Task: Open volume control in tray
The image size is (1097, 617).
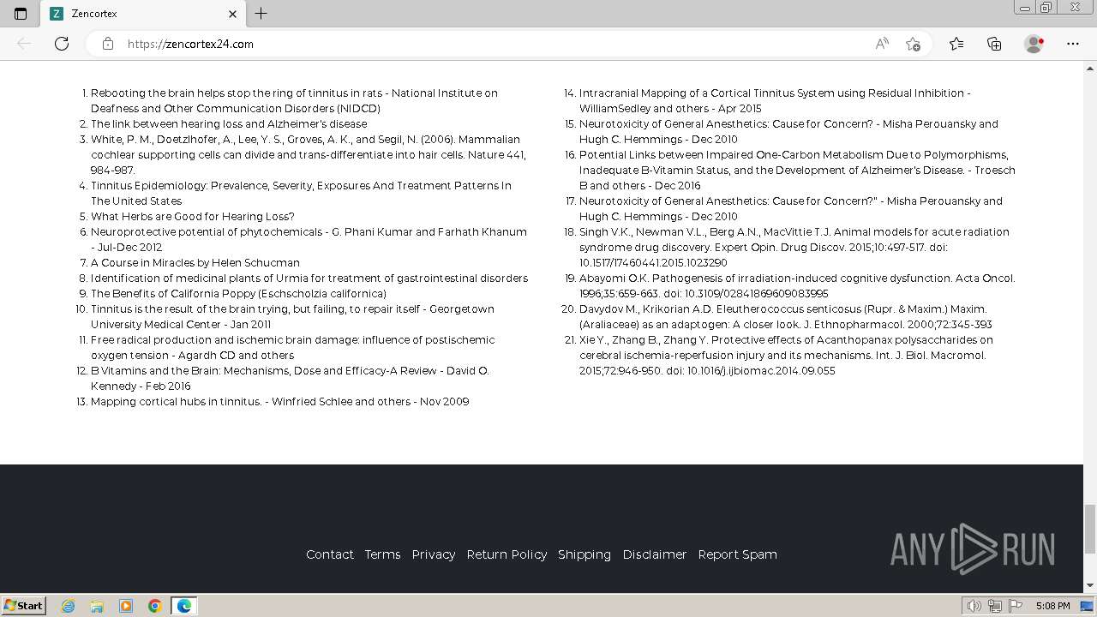Action: (x=974, y=606)
